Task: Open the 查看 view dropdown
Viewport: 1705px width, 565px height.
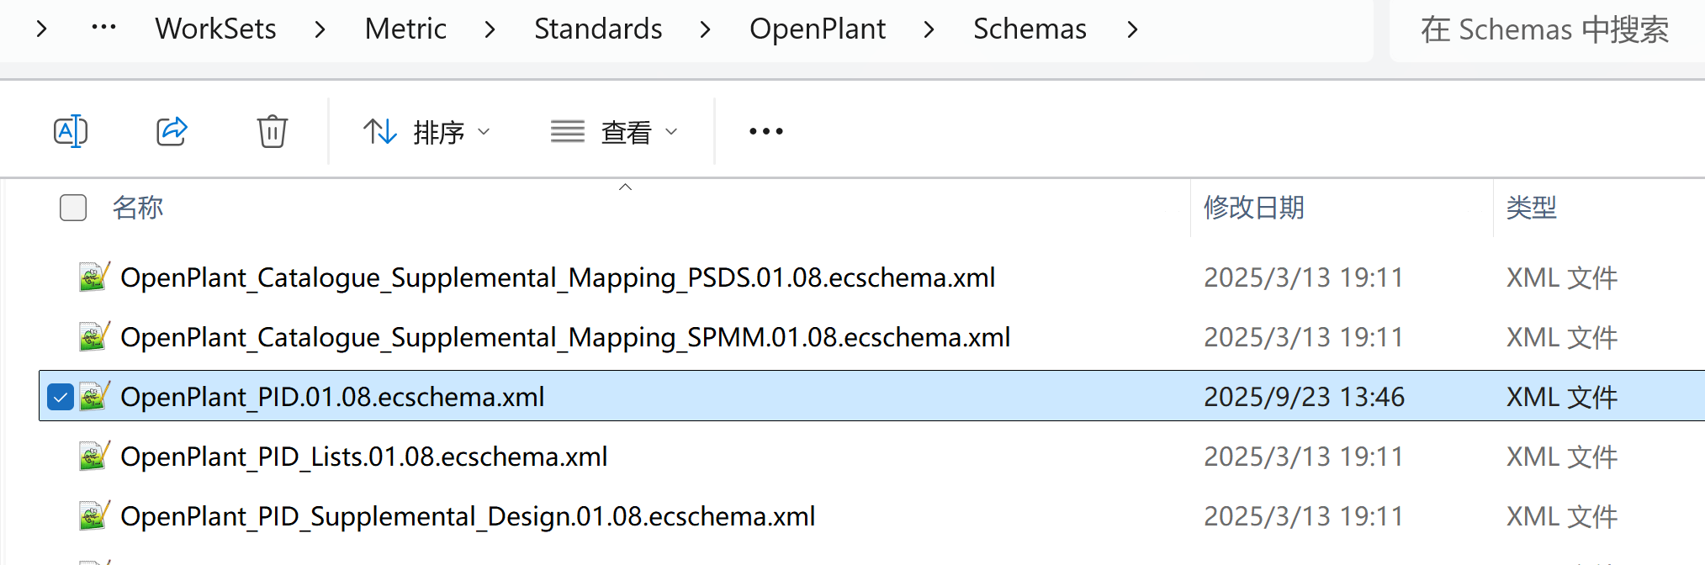Action: pos(614,131)
